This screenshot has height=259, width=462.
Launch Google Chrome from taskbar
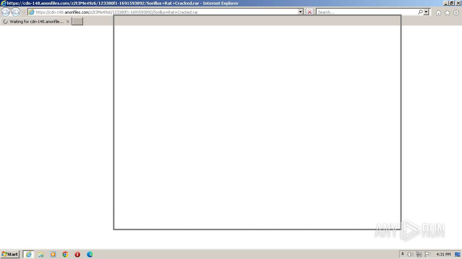[65, 254]
